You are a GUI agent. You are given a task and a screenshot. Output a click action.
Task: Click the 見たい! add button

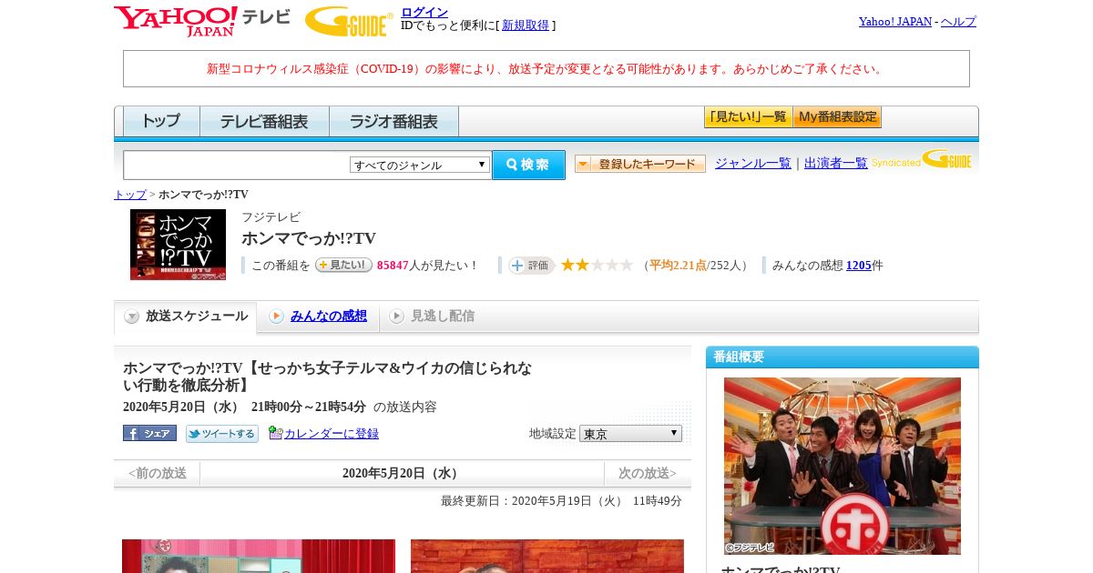343,265
